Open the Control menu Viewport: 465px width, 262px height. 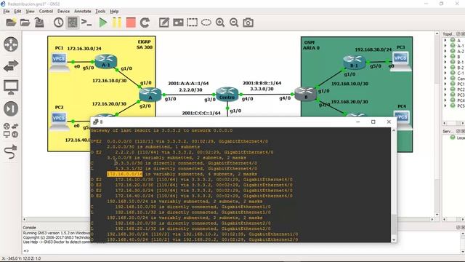[46, 12]
